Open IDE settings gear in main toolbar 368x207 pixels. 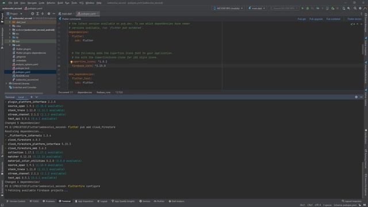(x=360, y=8)
